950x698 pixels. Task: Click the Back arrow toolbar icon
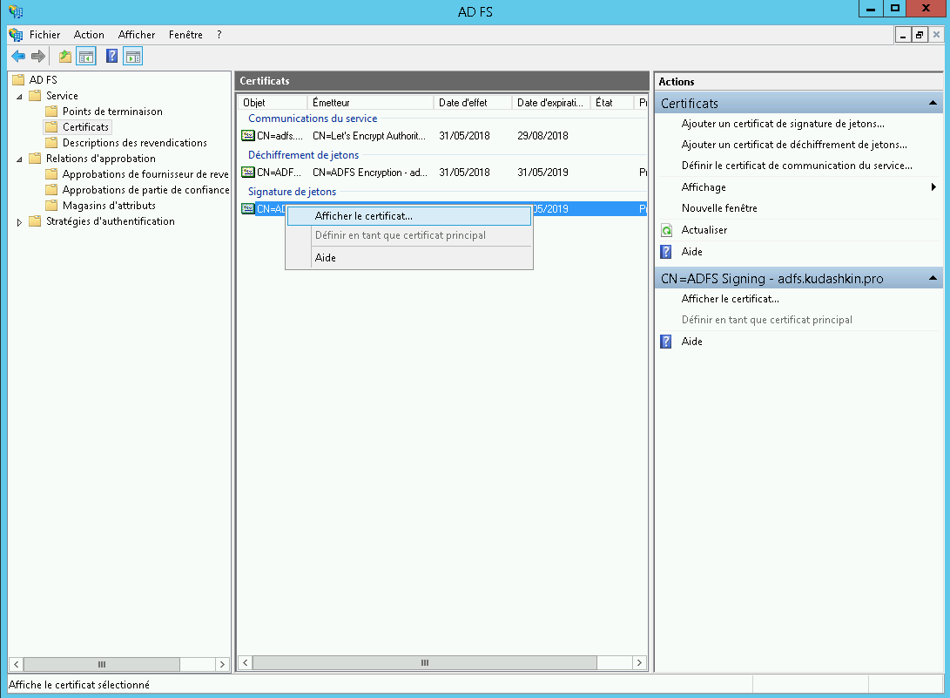coord(18,57)
